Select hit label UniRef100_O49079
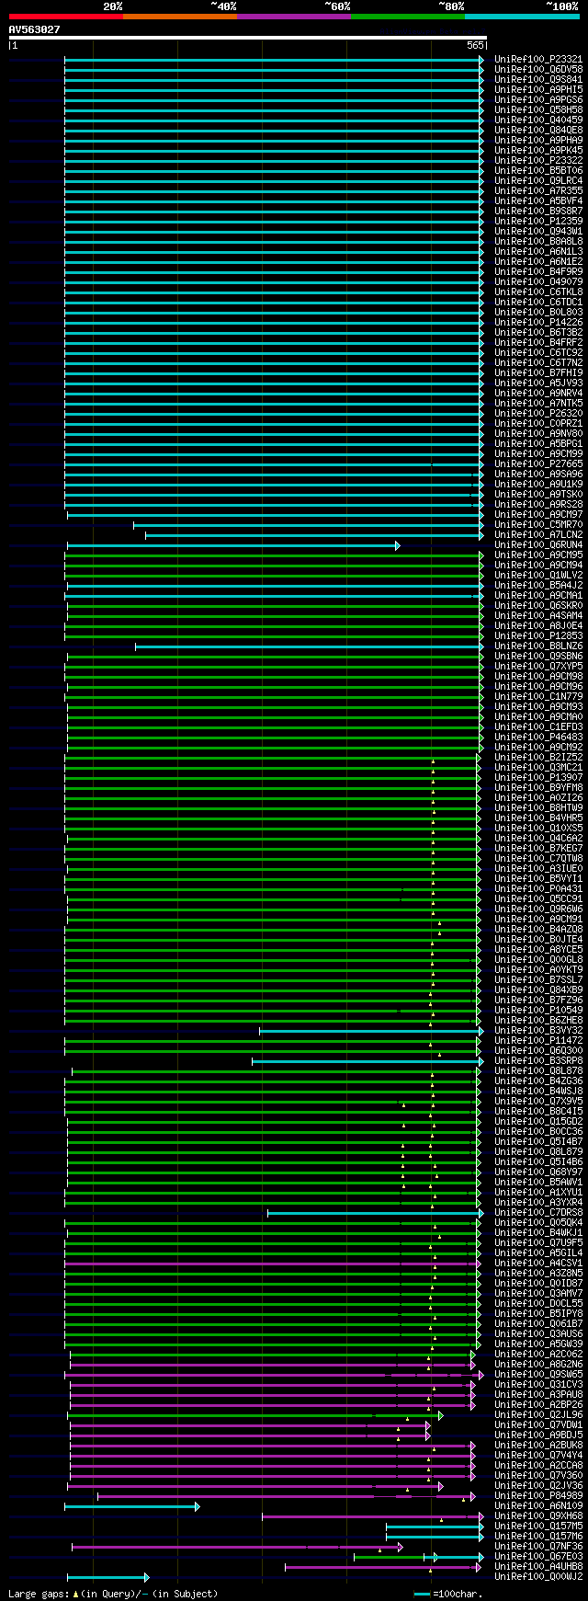Image resolution: width=588 pixels, height=1601 pixels. [538, 281]
